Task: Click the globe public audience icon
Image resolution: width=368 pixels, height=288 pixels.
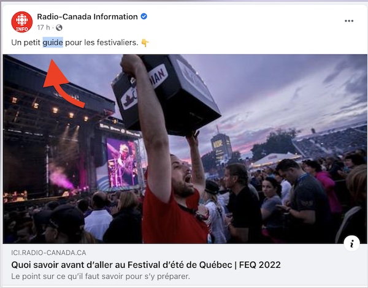Action: (x=59, y=28)
